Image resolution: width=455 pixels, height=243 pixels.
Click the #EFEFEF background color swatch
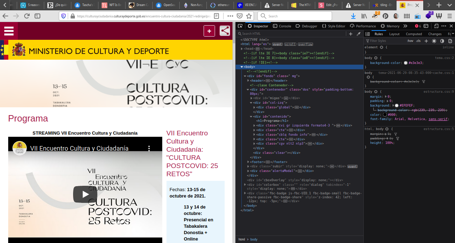point(397,106)
